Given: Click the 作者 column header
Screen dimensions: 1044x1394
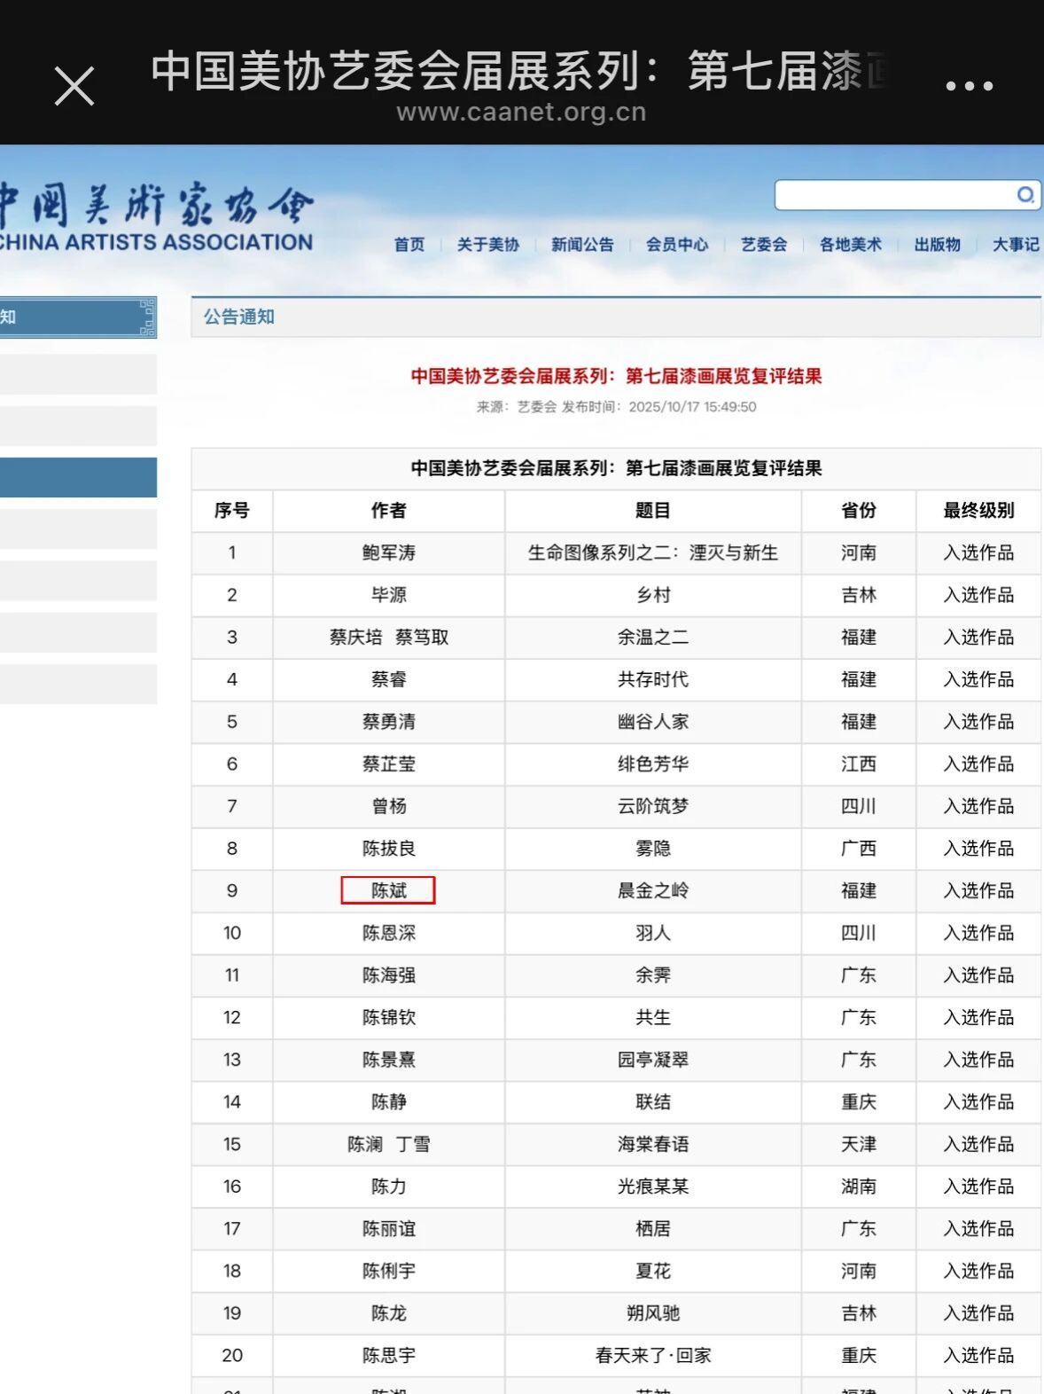Looking at the screenshot, I should pyautogui.click(x=388, y=511).
